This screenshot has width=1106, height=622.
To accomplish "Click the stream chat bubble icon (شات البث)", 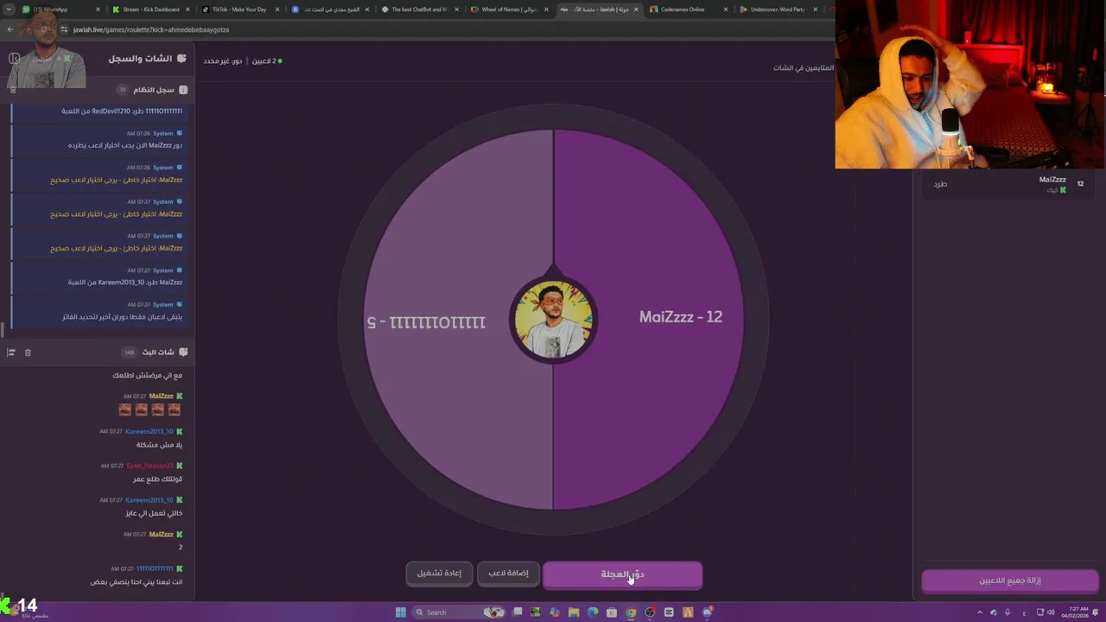I will [x=182, y=352].
